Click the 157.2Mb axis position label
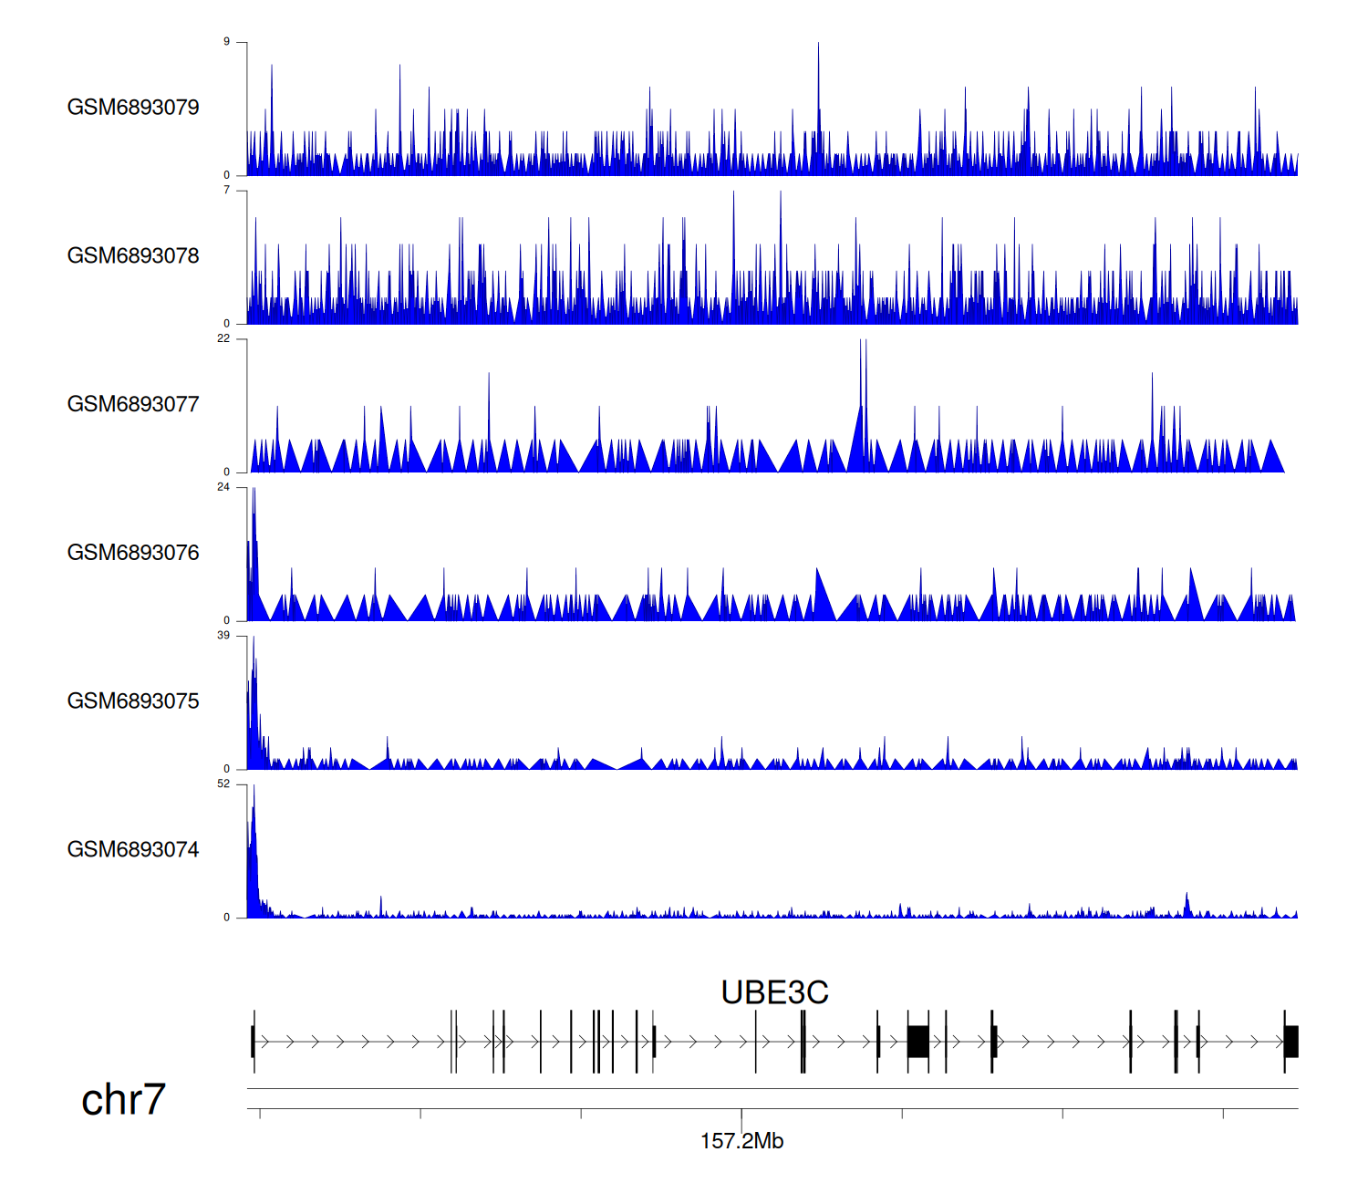This screenshot has height=1204, width=1368. coord(741,1141)
